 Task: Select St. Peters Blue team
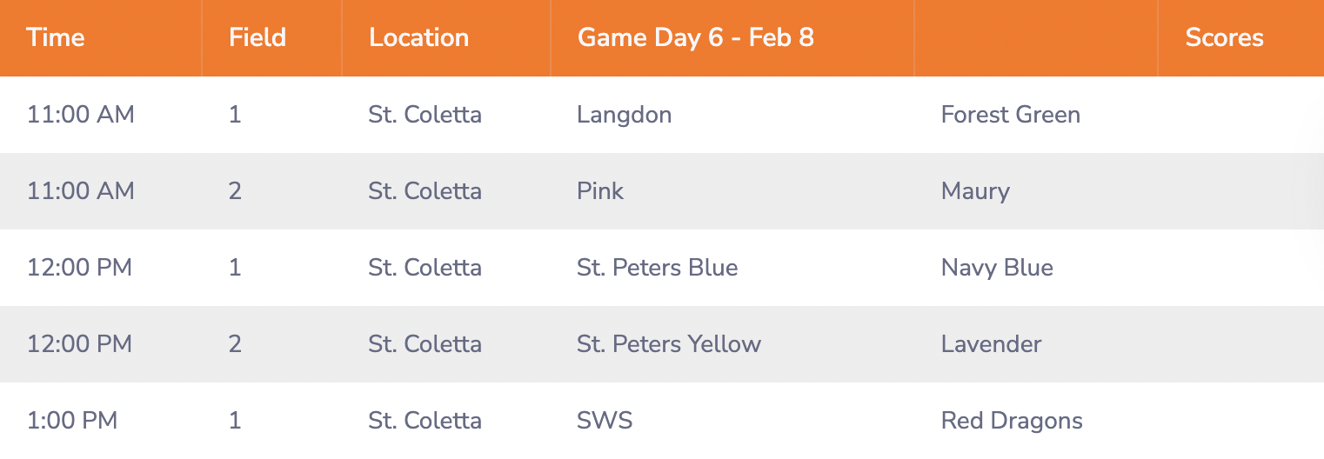click(657, 268)
